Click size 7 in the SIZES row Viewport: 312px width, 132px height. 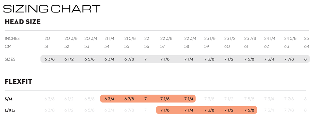(x=146, y=59)
